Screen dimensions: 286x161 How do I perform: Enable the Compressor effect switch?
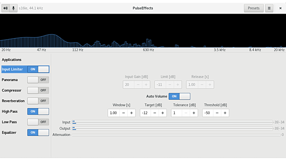[x=38, y=91]
